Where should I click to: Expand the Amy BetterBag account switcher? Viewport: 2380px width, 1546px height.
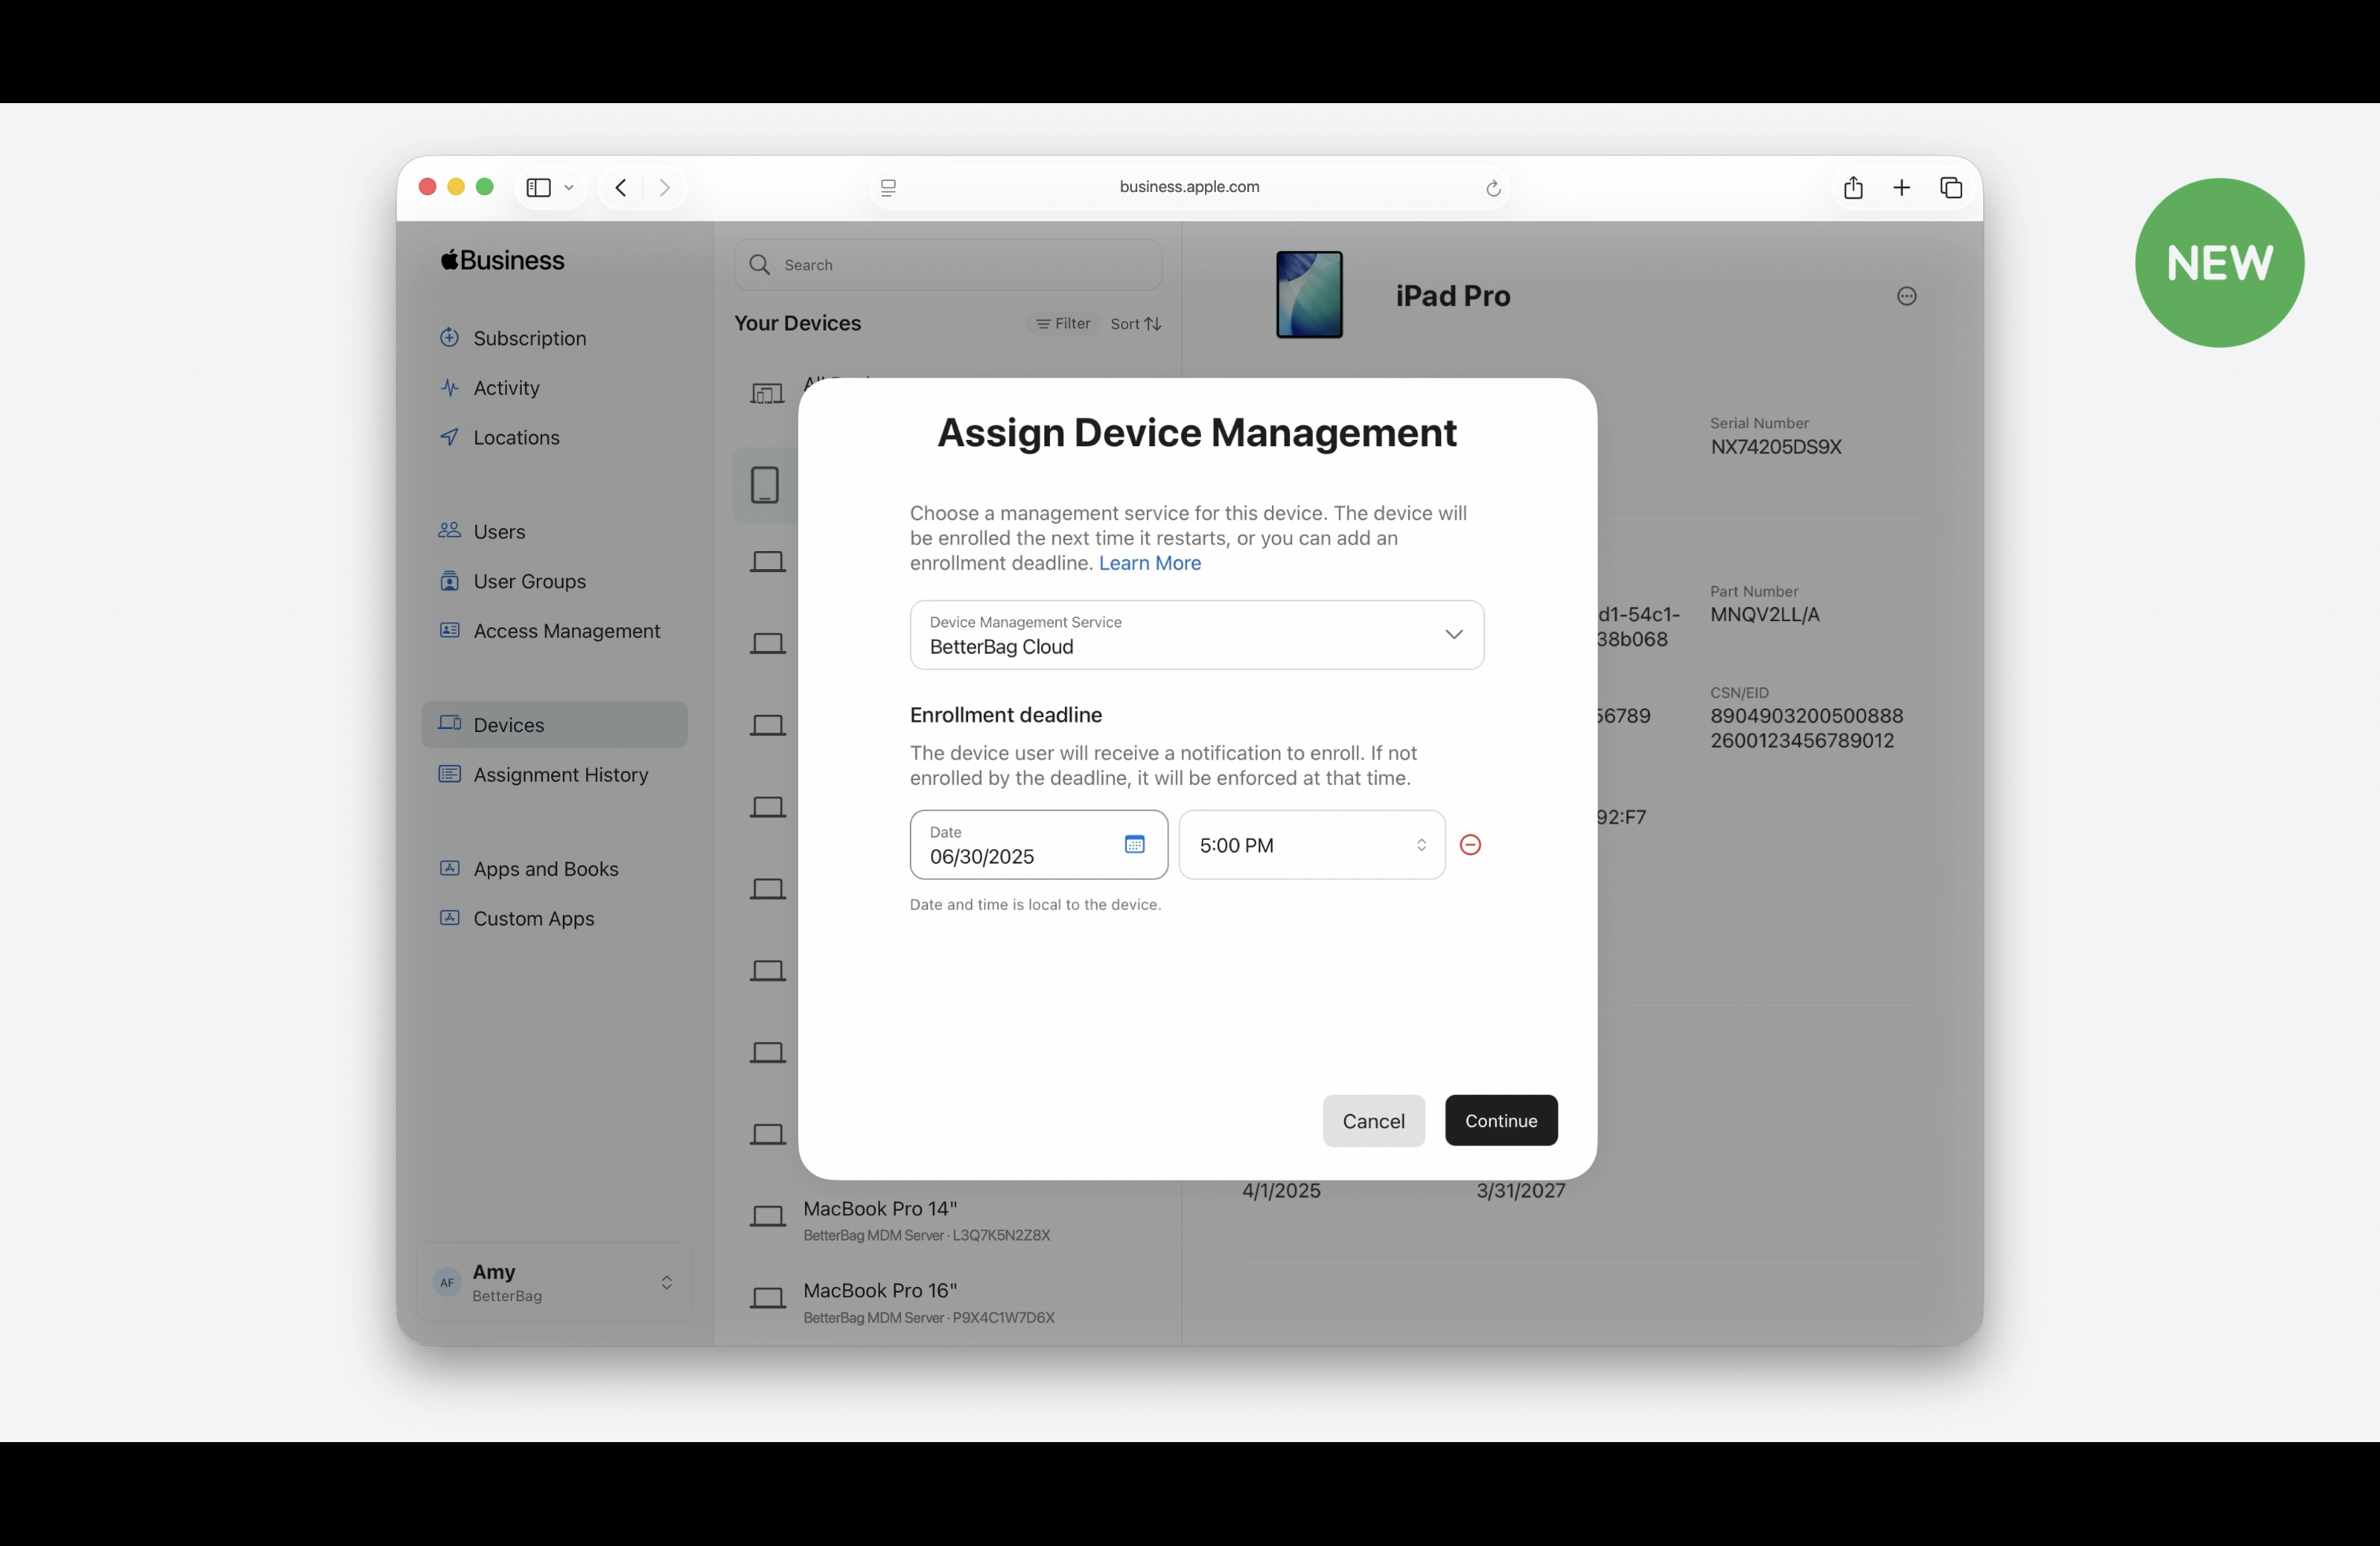(x=555, y=1282)
